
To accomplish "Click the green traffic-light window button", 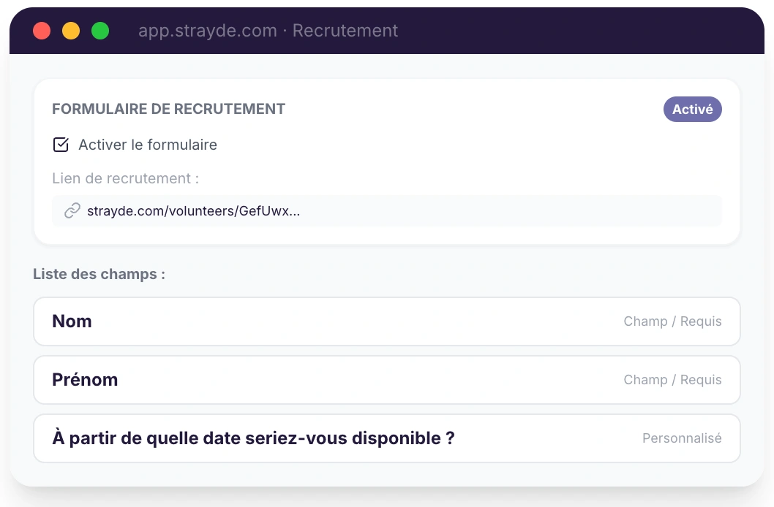I will [100, 31].
